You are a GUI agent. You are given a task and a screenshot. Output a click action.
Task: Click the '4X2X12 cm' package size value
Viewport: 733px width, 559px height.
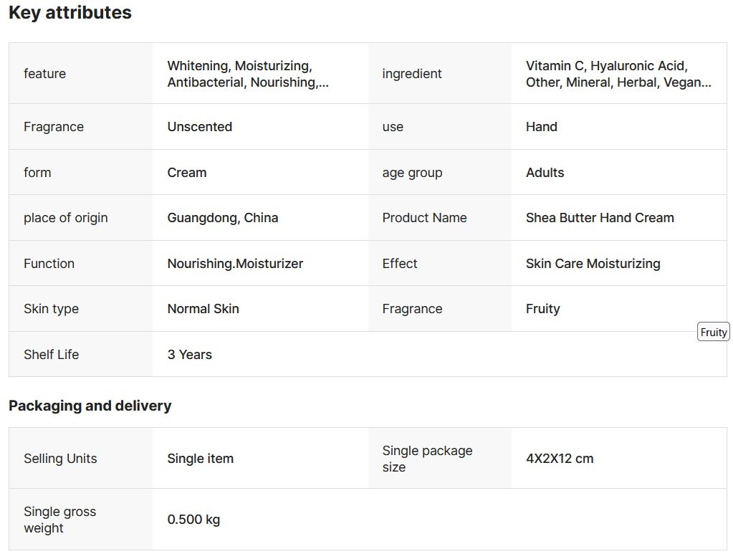pyautogui.click(x=560, y=459)
